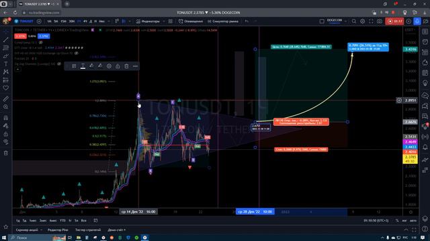Take a chart snapshot with camera
The width and height of the screenshot is (430, 241).
380,21
